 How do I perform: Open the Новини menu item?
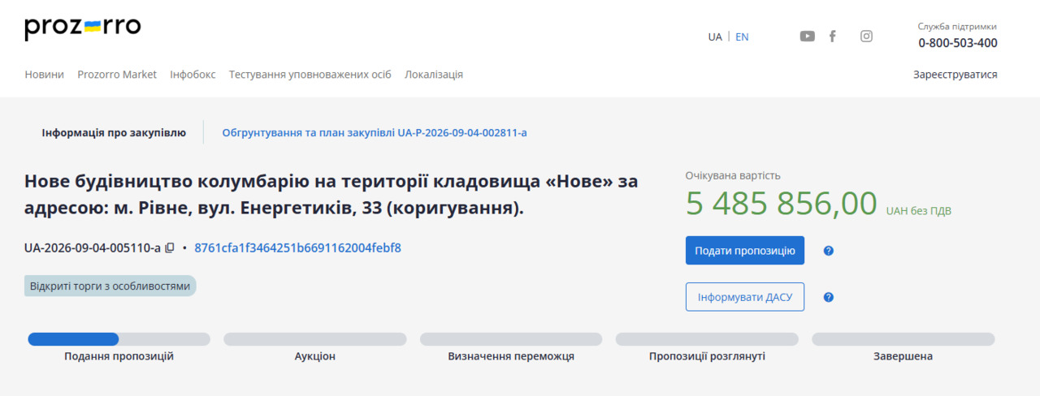pyautogui.click(x=44, y=74)
